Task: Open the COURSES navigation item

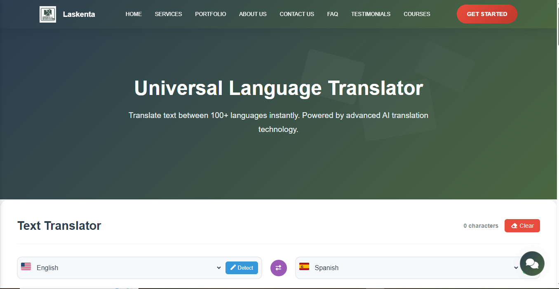Action: click(417, 14)
